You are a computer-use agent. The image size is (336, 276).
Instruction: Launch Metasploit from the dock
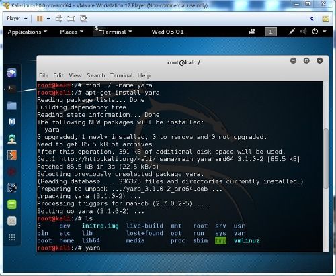pos(12,122)
